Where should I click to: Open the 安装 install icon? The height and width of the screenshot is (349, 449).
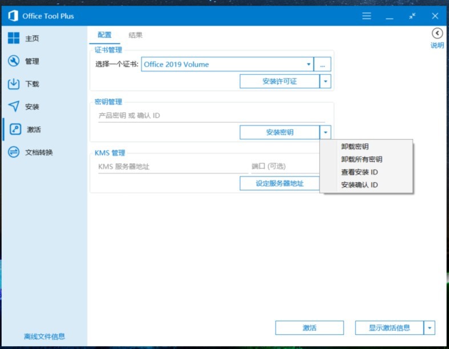(x=14, y=107)
